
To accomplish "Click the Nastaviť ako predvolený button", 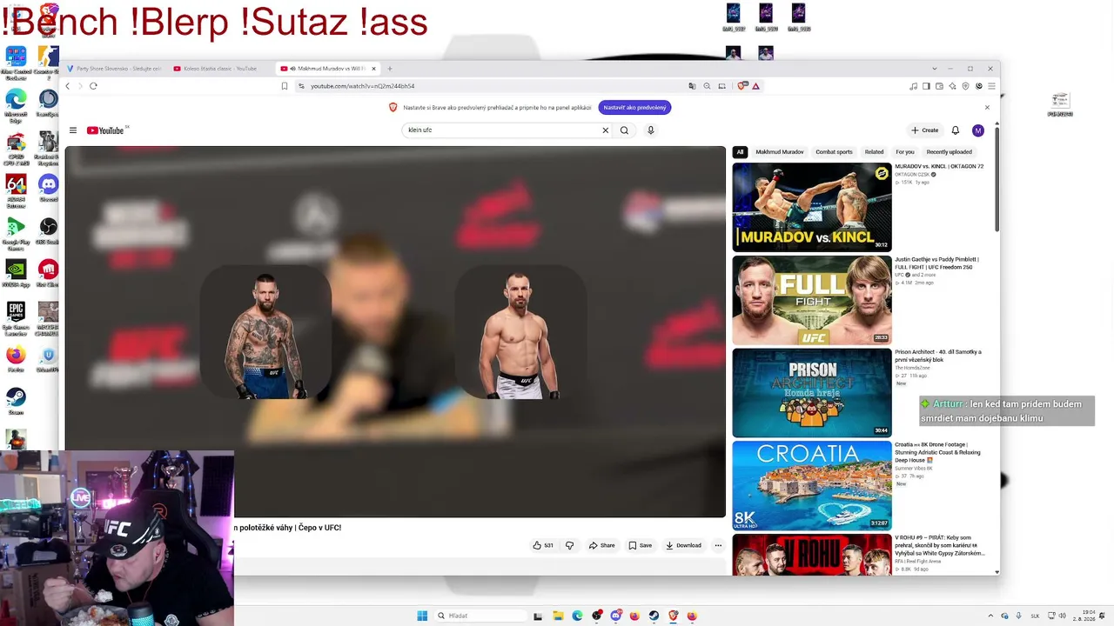I will tap(634, 108).
